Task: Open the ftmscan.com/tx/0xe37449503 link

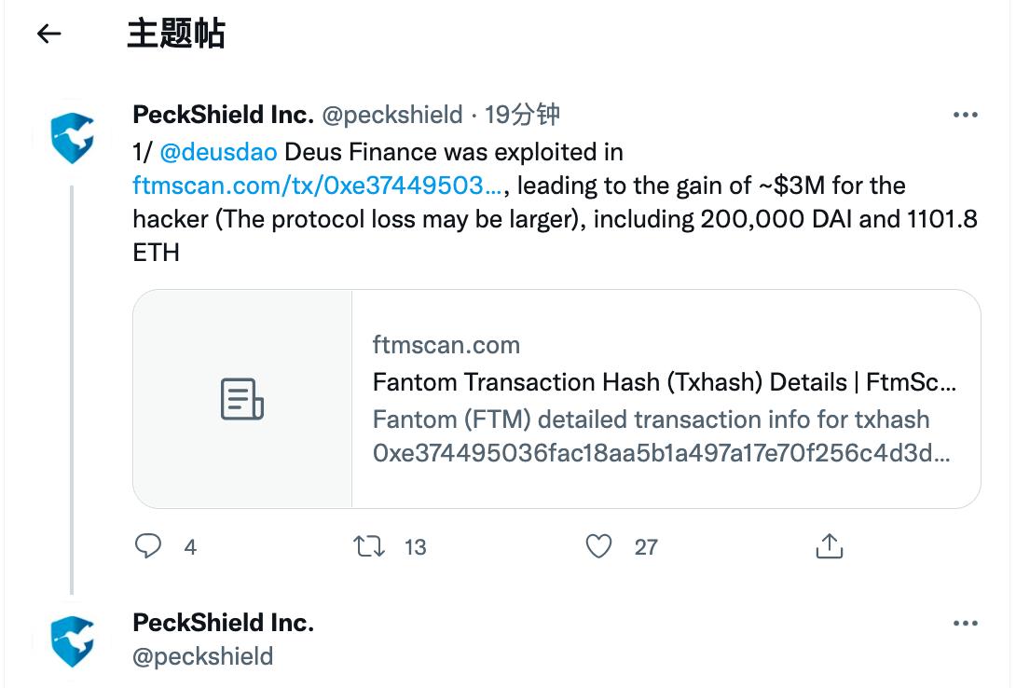Action: (318, 186)
